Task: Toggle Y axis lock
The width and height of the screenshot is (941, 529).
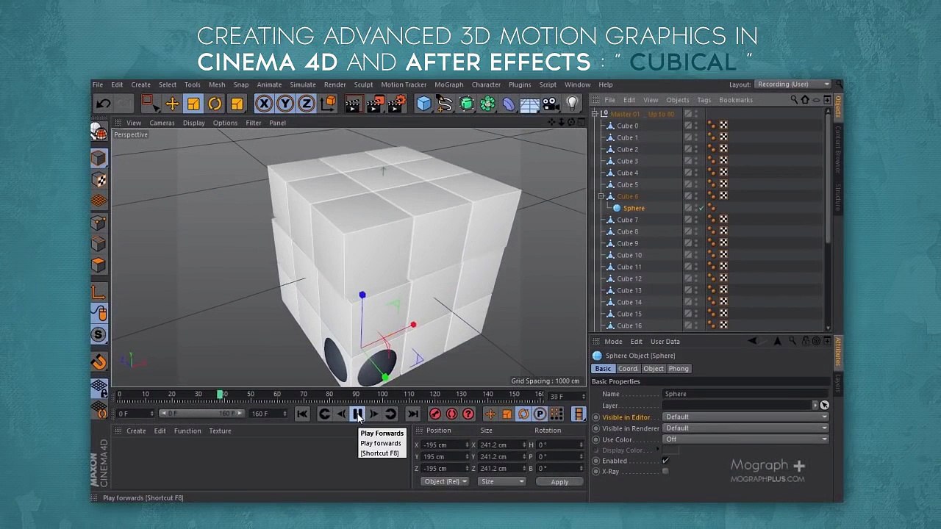Action: 285,104
